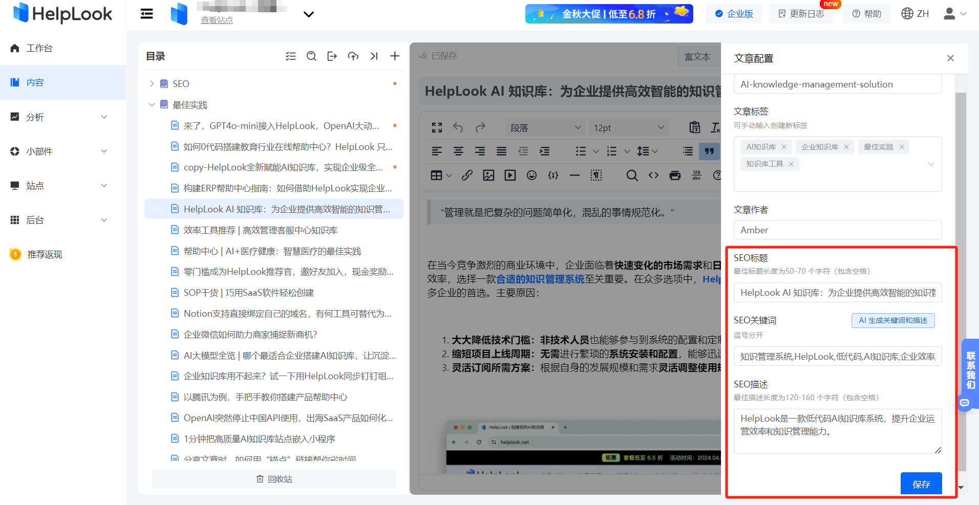Viewport: 979px width, 505px height.
Task: Click the undo arrow in editor toolbar
Action: 458,127
